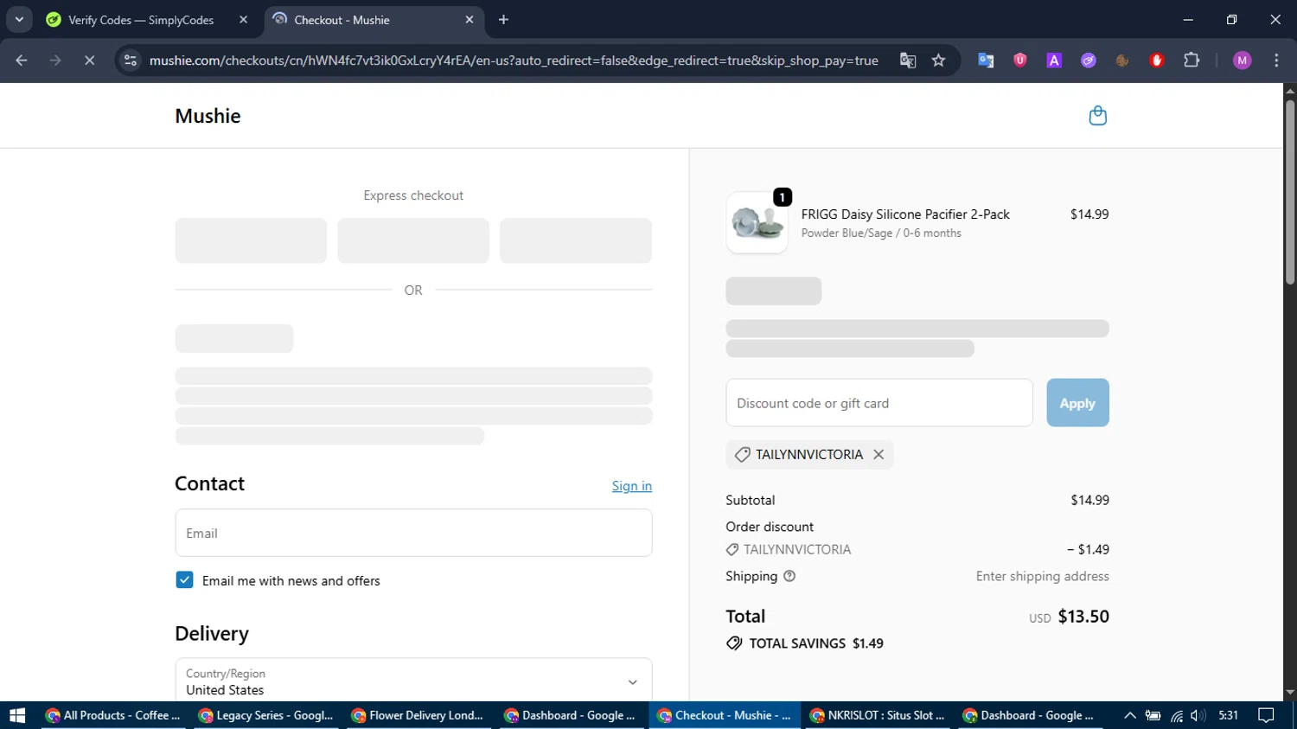Image resolution: width=1297 pixels, height=729 pixels.
Task: Stop loading the page
Action: [89, 61]
